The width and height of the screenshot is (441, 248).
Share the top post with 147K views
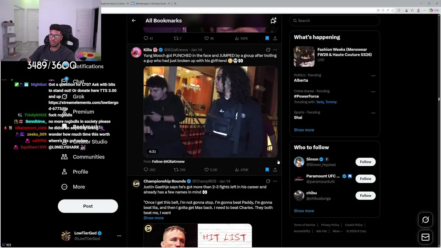coord(275,38)
